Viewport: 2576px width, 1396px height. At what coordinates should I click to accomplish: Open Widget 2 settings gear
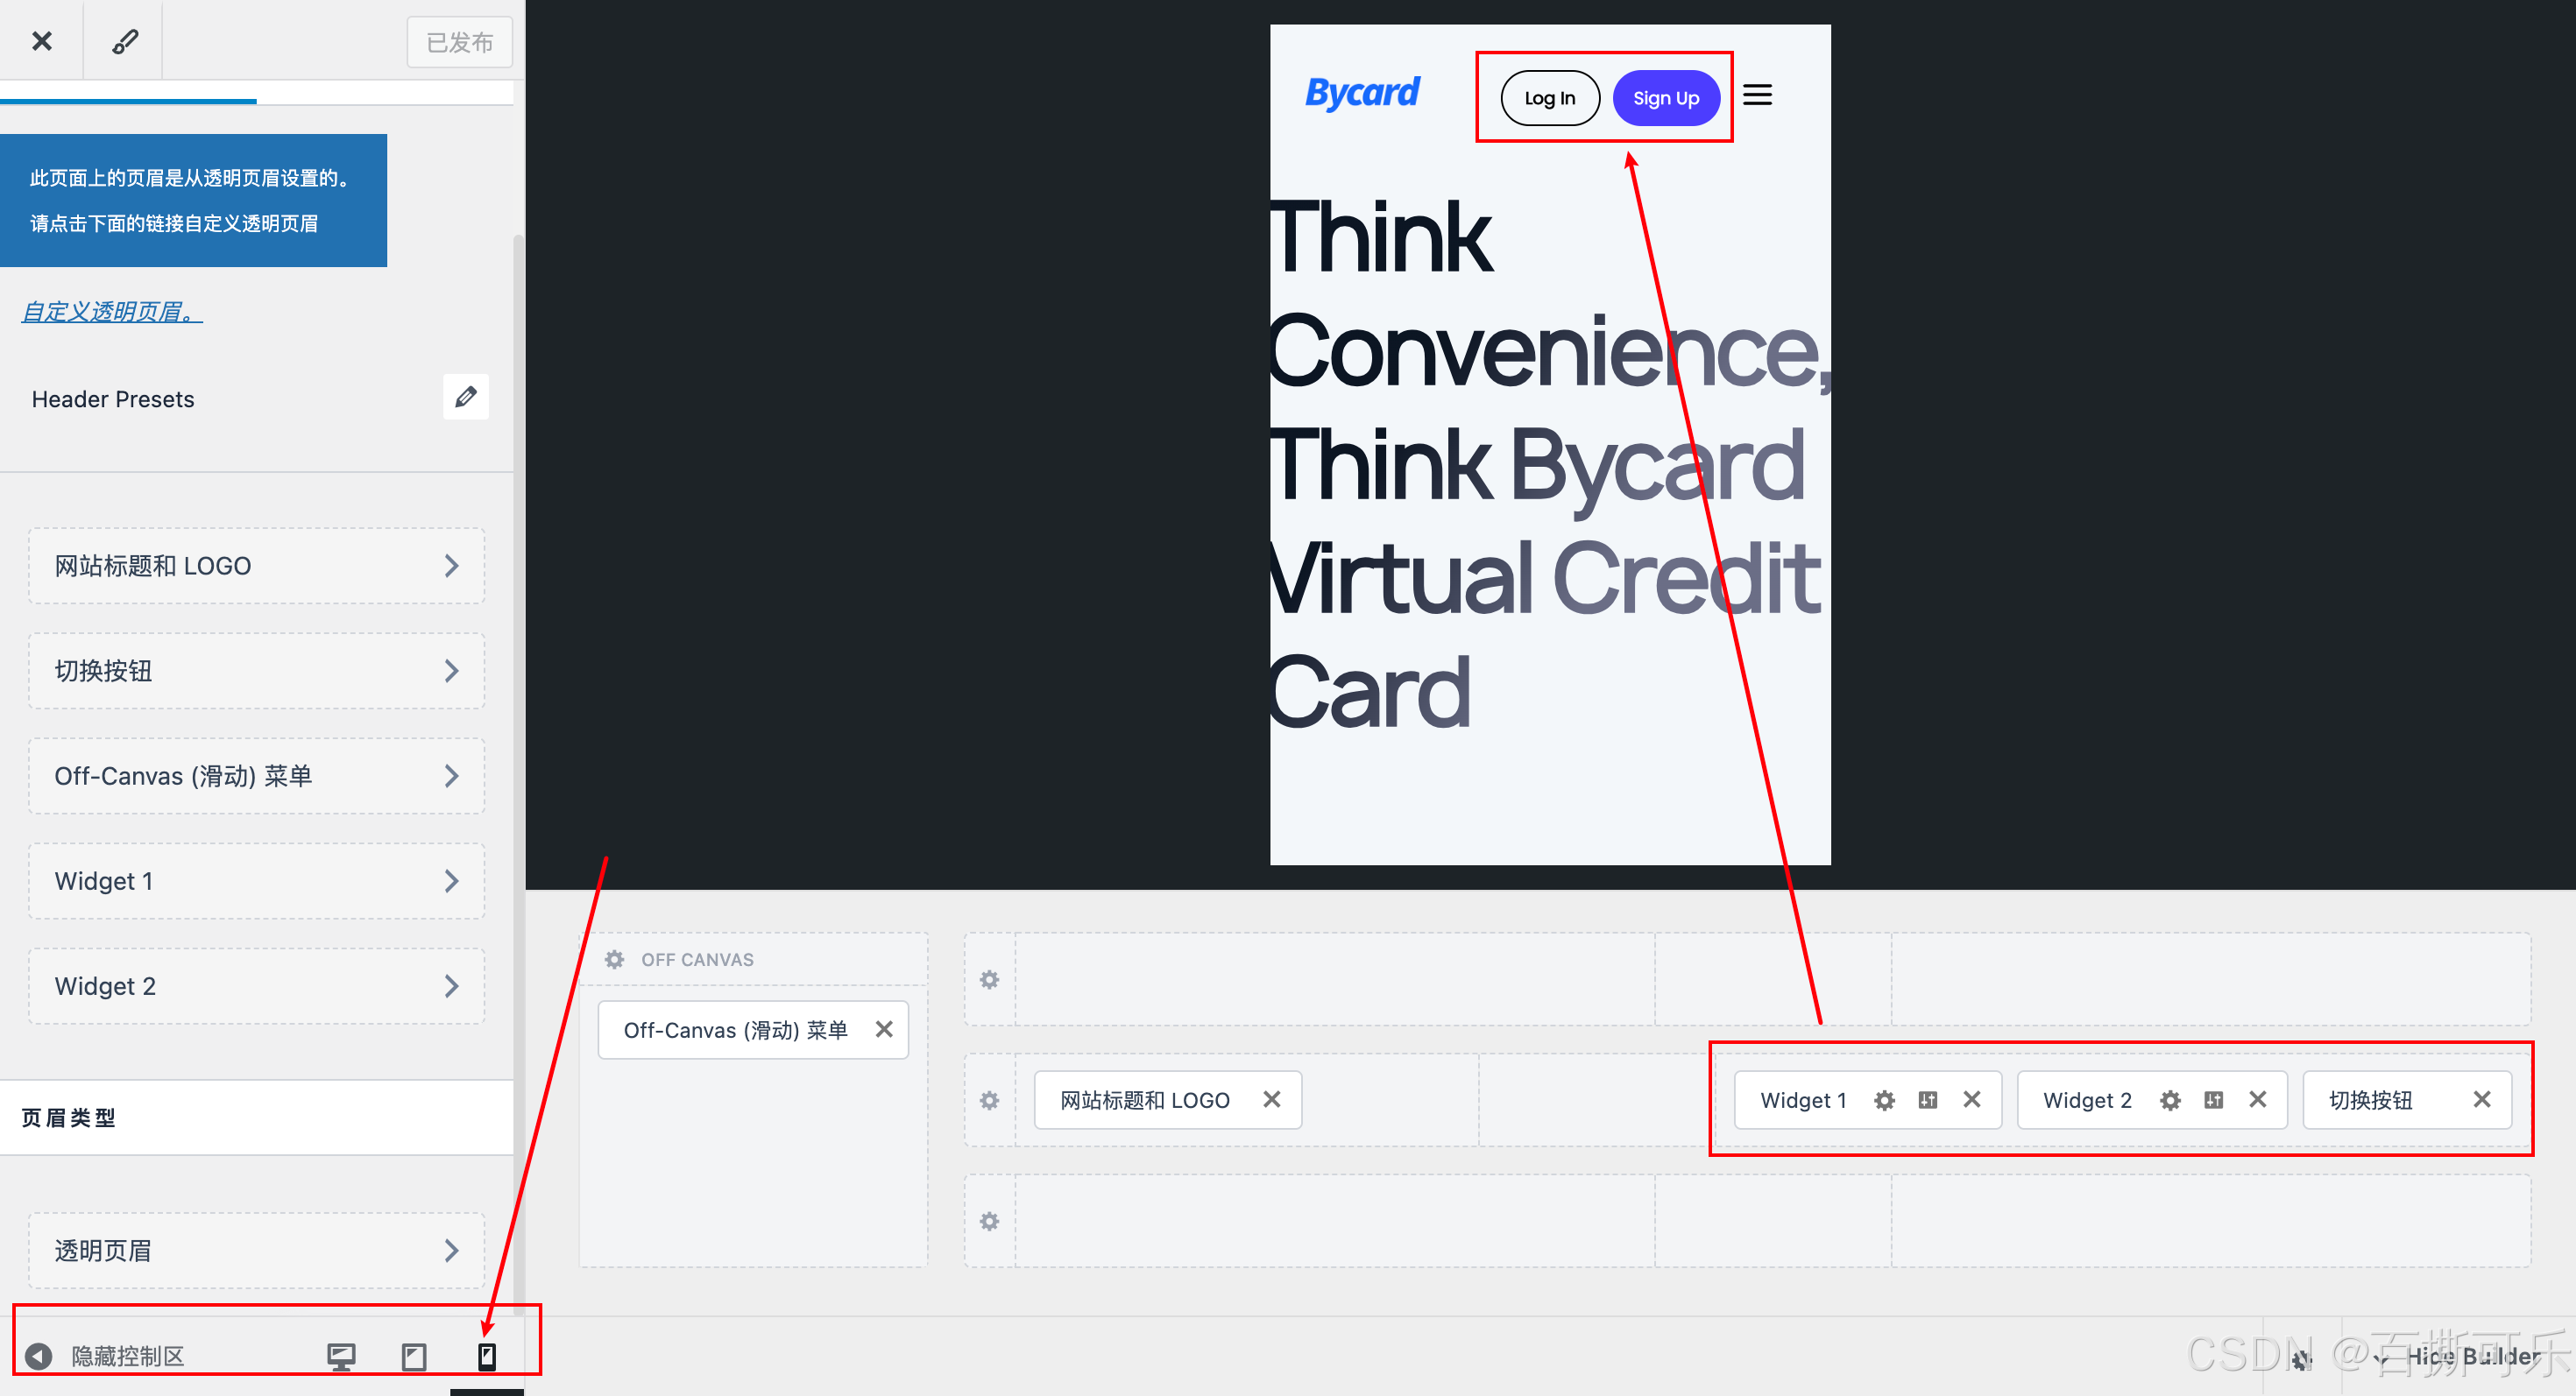tap(2169, 1100)
